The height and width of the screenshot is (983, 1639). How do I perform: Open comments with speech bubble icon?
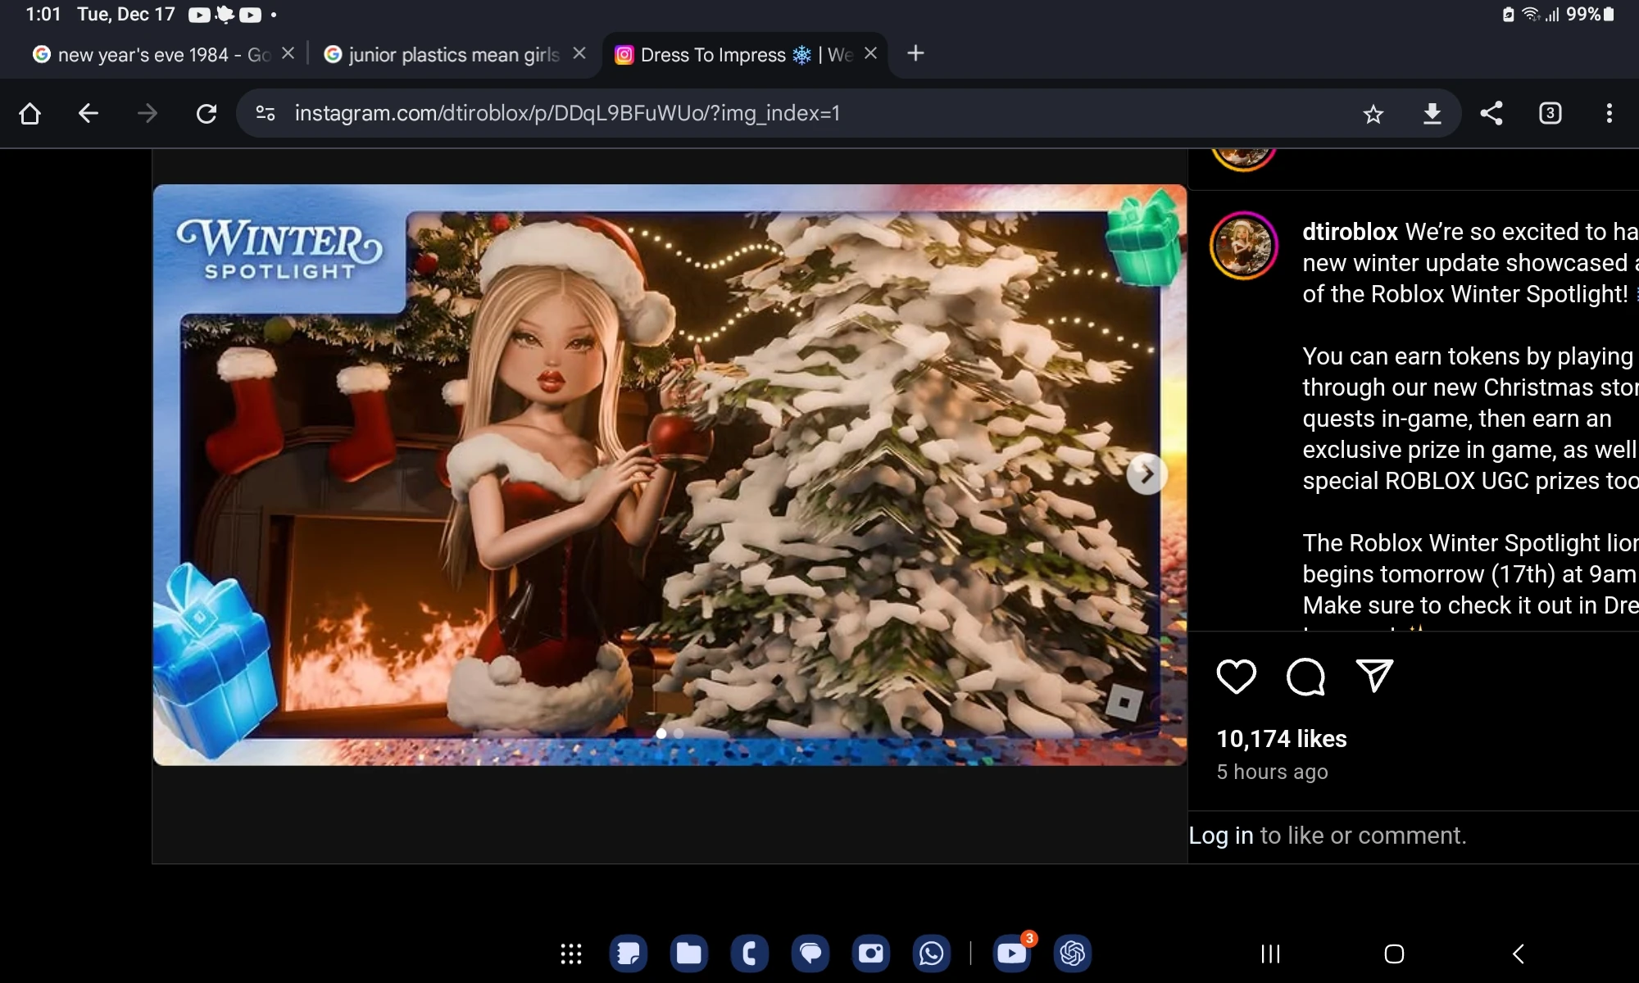point(1305,677)
